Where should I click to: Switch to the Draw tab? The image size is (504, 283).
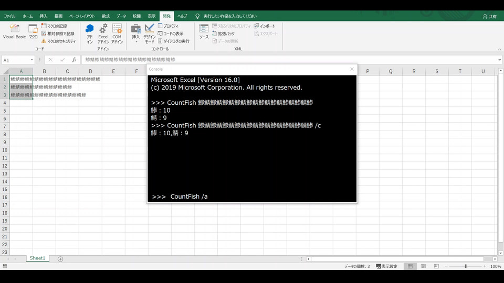(58, 16)
